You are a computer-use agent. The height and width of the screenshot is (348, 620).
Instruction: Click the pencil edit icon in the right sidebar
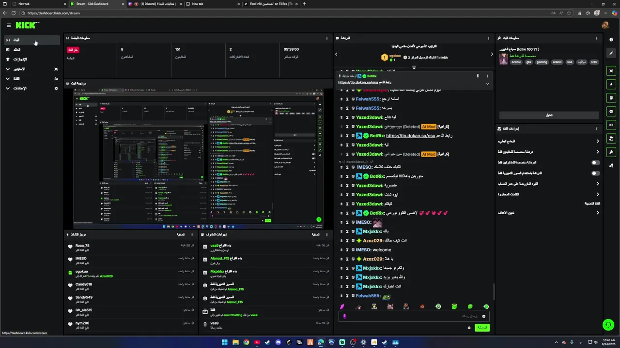click(x=611, y=53)
